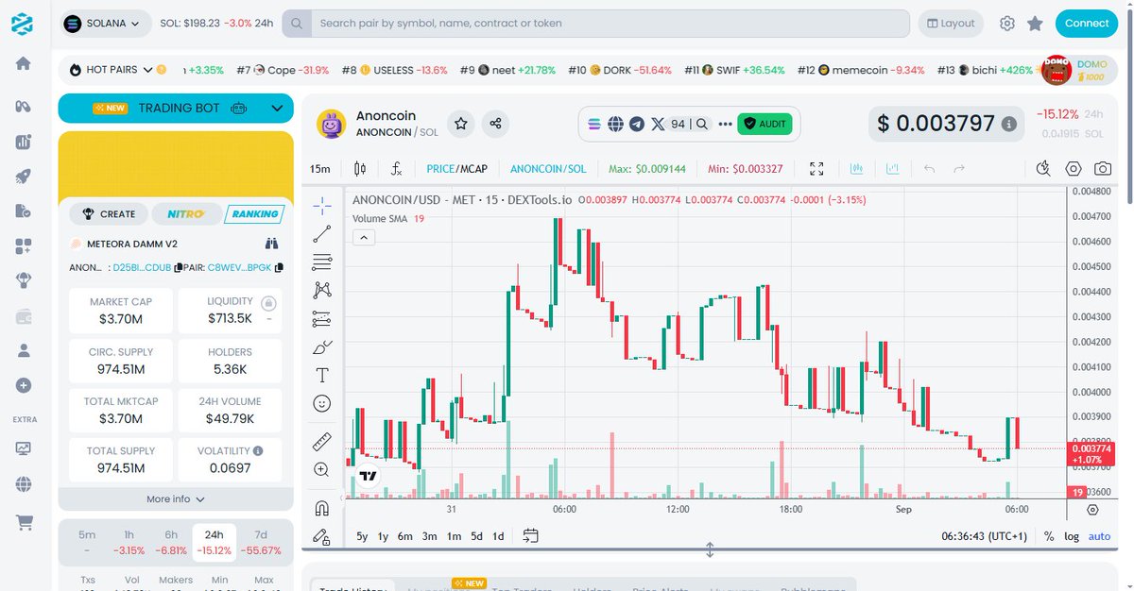Open chart settings via the gear icon
This screenshot has height=591, width=1134.
pos(1073,168)
